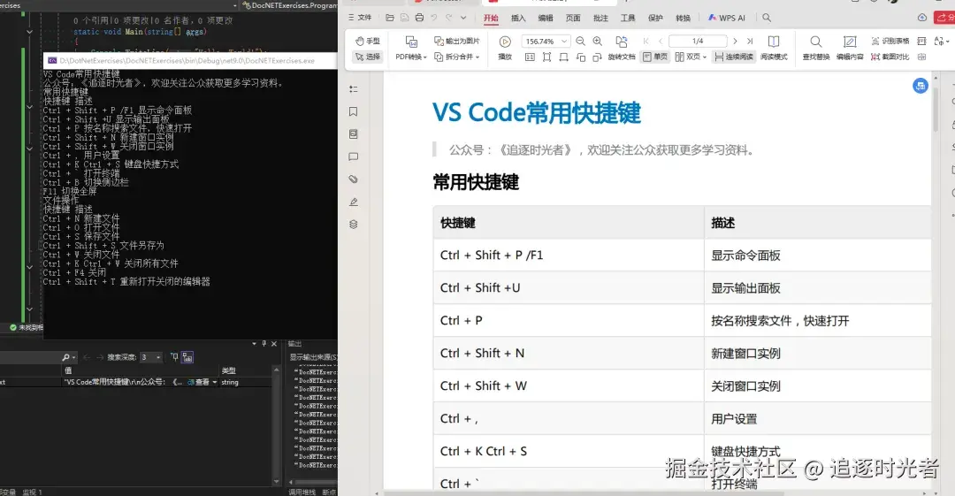Switch to the 插入 tab
The image size is (955, 496).
[x=518, y=19]
